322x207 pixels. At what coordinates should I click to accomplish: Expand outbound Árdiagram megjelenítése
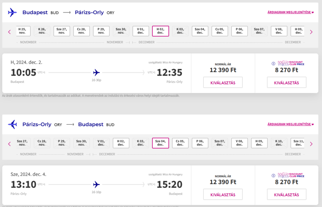click(x=291, y=12)
